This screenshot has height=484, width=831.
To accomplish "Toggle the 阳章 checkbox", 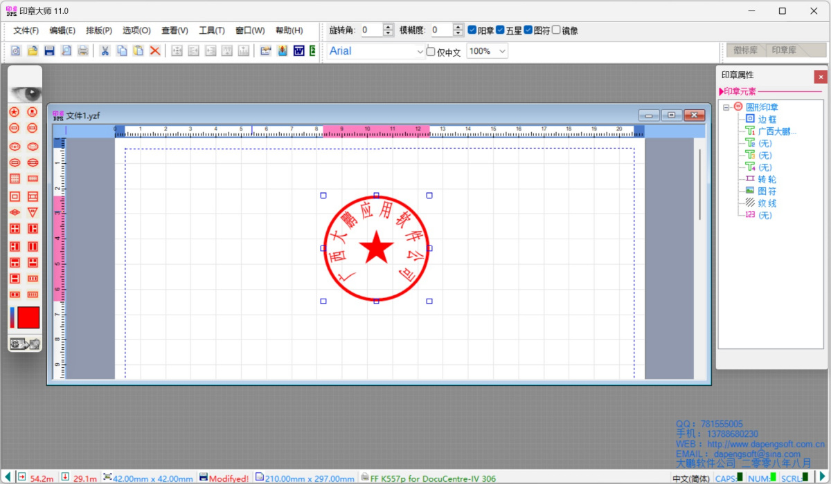I will click(472, 30).
